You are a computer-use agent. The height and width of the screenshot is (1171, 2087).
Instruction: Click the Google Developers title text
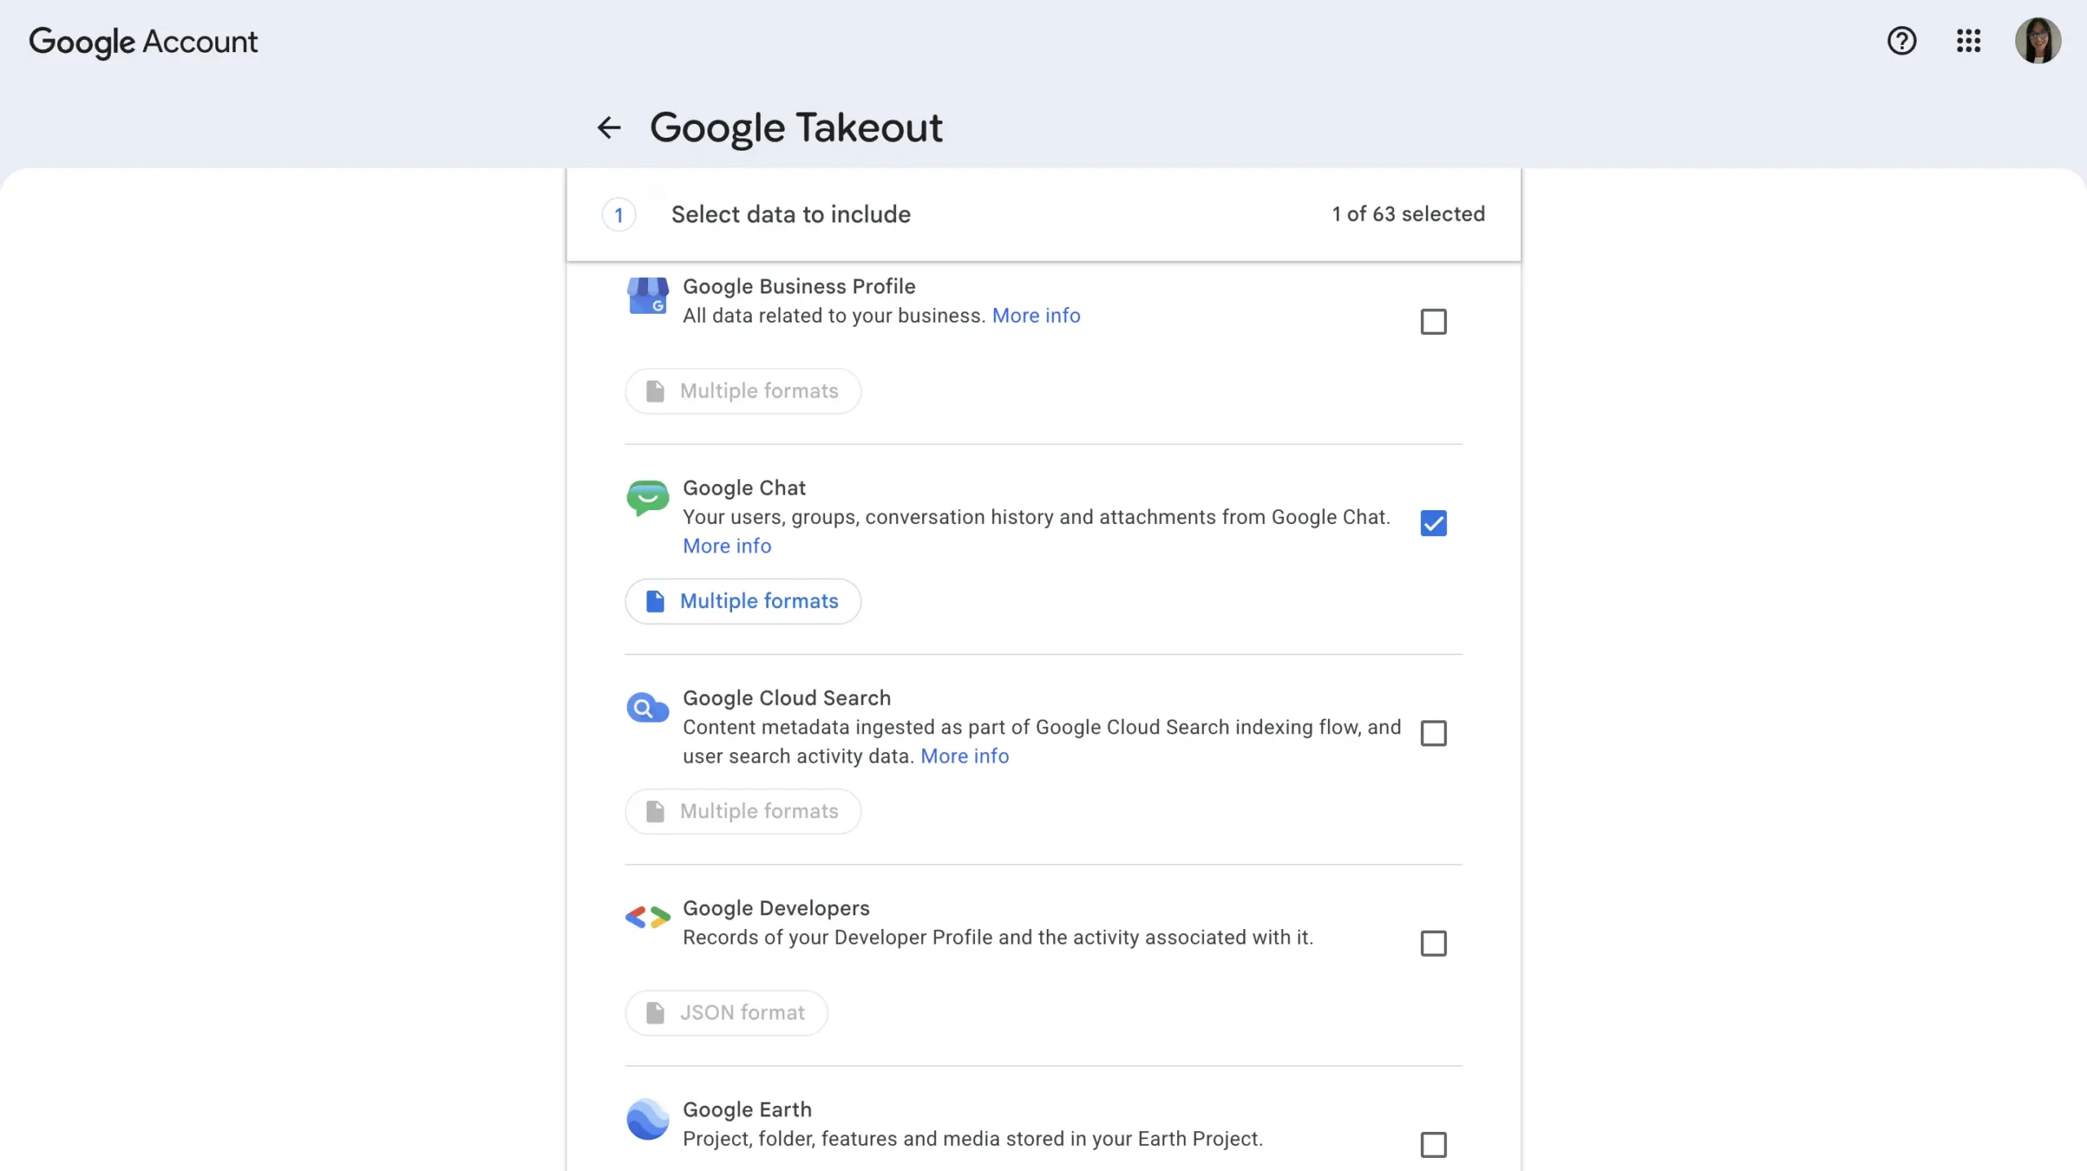click(x=776, y=909)
